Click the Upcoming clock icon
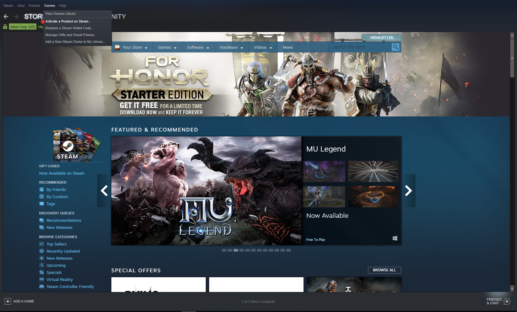The width and height of the screenshot is (517, 312). tap(42, 265)
